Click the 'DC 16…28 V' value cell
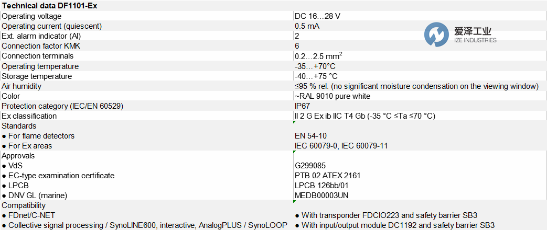This screenshot has width=547, height=230. pyautogui.click(x=317, y=16)
